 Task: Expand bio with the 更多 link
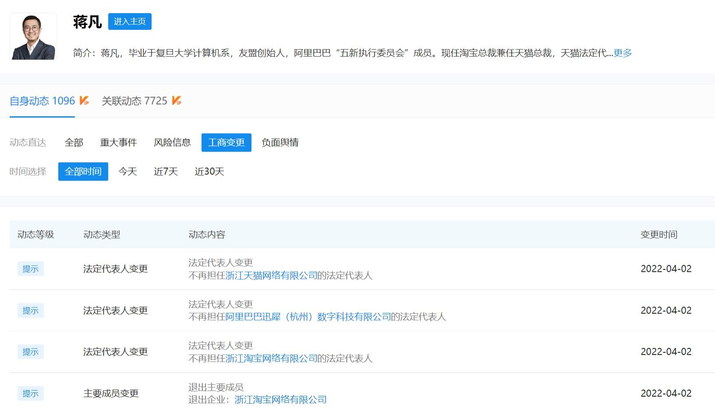pyautogui.click(x=623, y=53)
